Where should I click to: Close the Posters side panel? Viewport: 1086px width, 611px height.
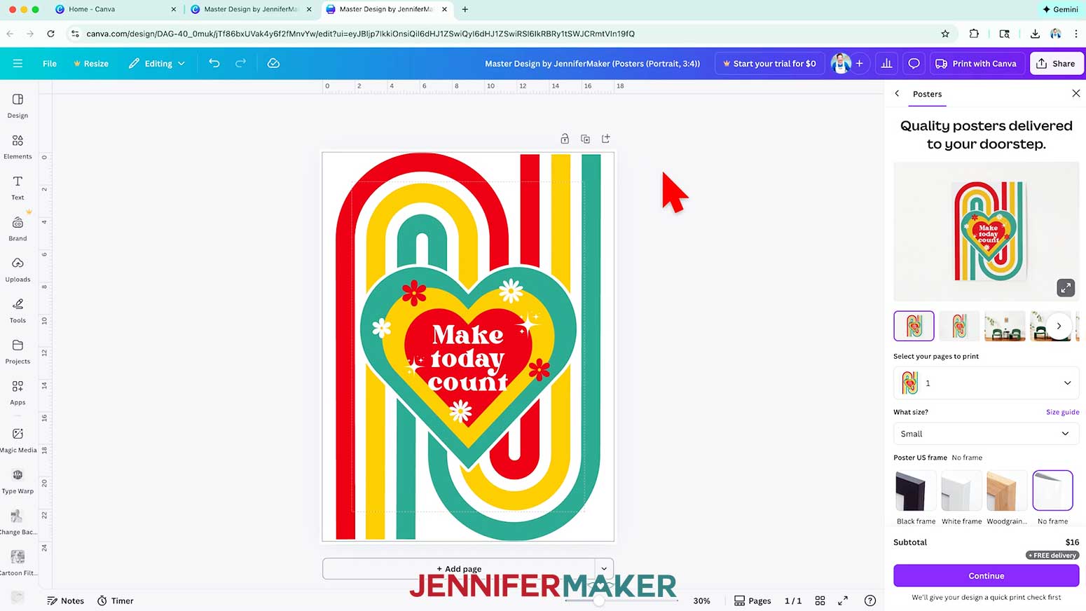click(1076, 93)
